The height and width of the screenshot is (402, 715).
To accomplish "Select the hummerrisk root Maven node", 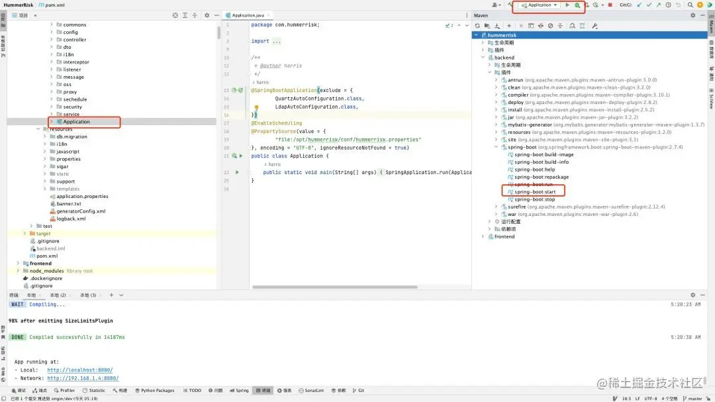I will pos(590,35).
